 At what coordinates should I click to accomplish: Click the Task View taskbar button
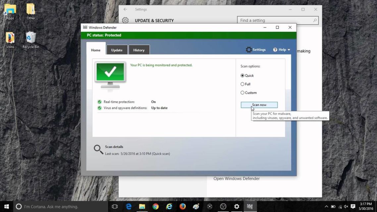pyautogui.click(x=115, y=206)
